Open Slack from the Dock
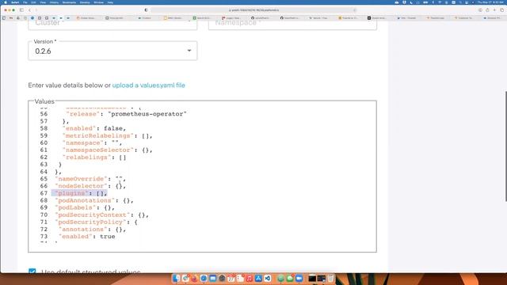Image resolution: width=507 pixels, height=285 pixels. pyautogui.click(x=185, y=278)
